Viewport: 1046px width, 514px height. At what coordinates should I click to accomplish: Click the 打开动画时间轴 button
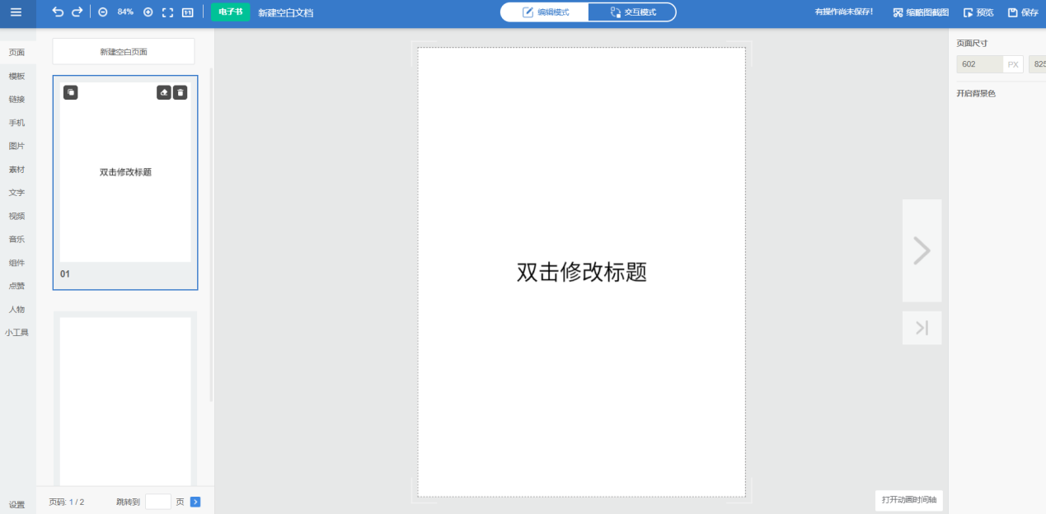(908, 500)
